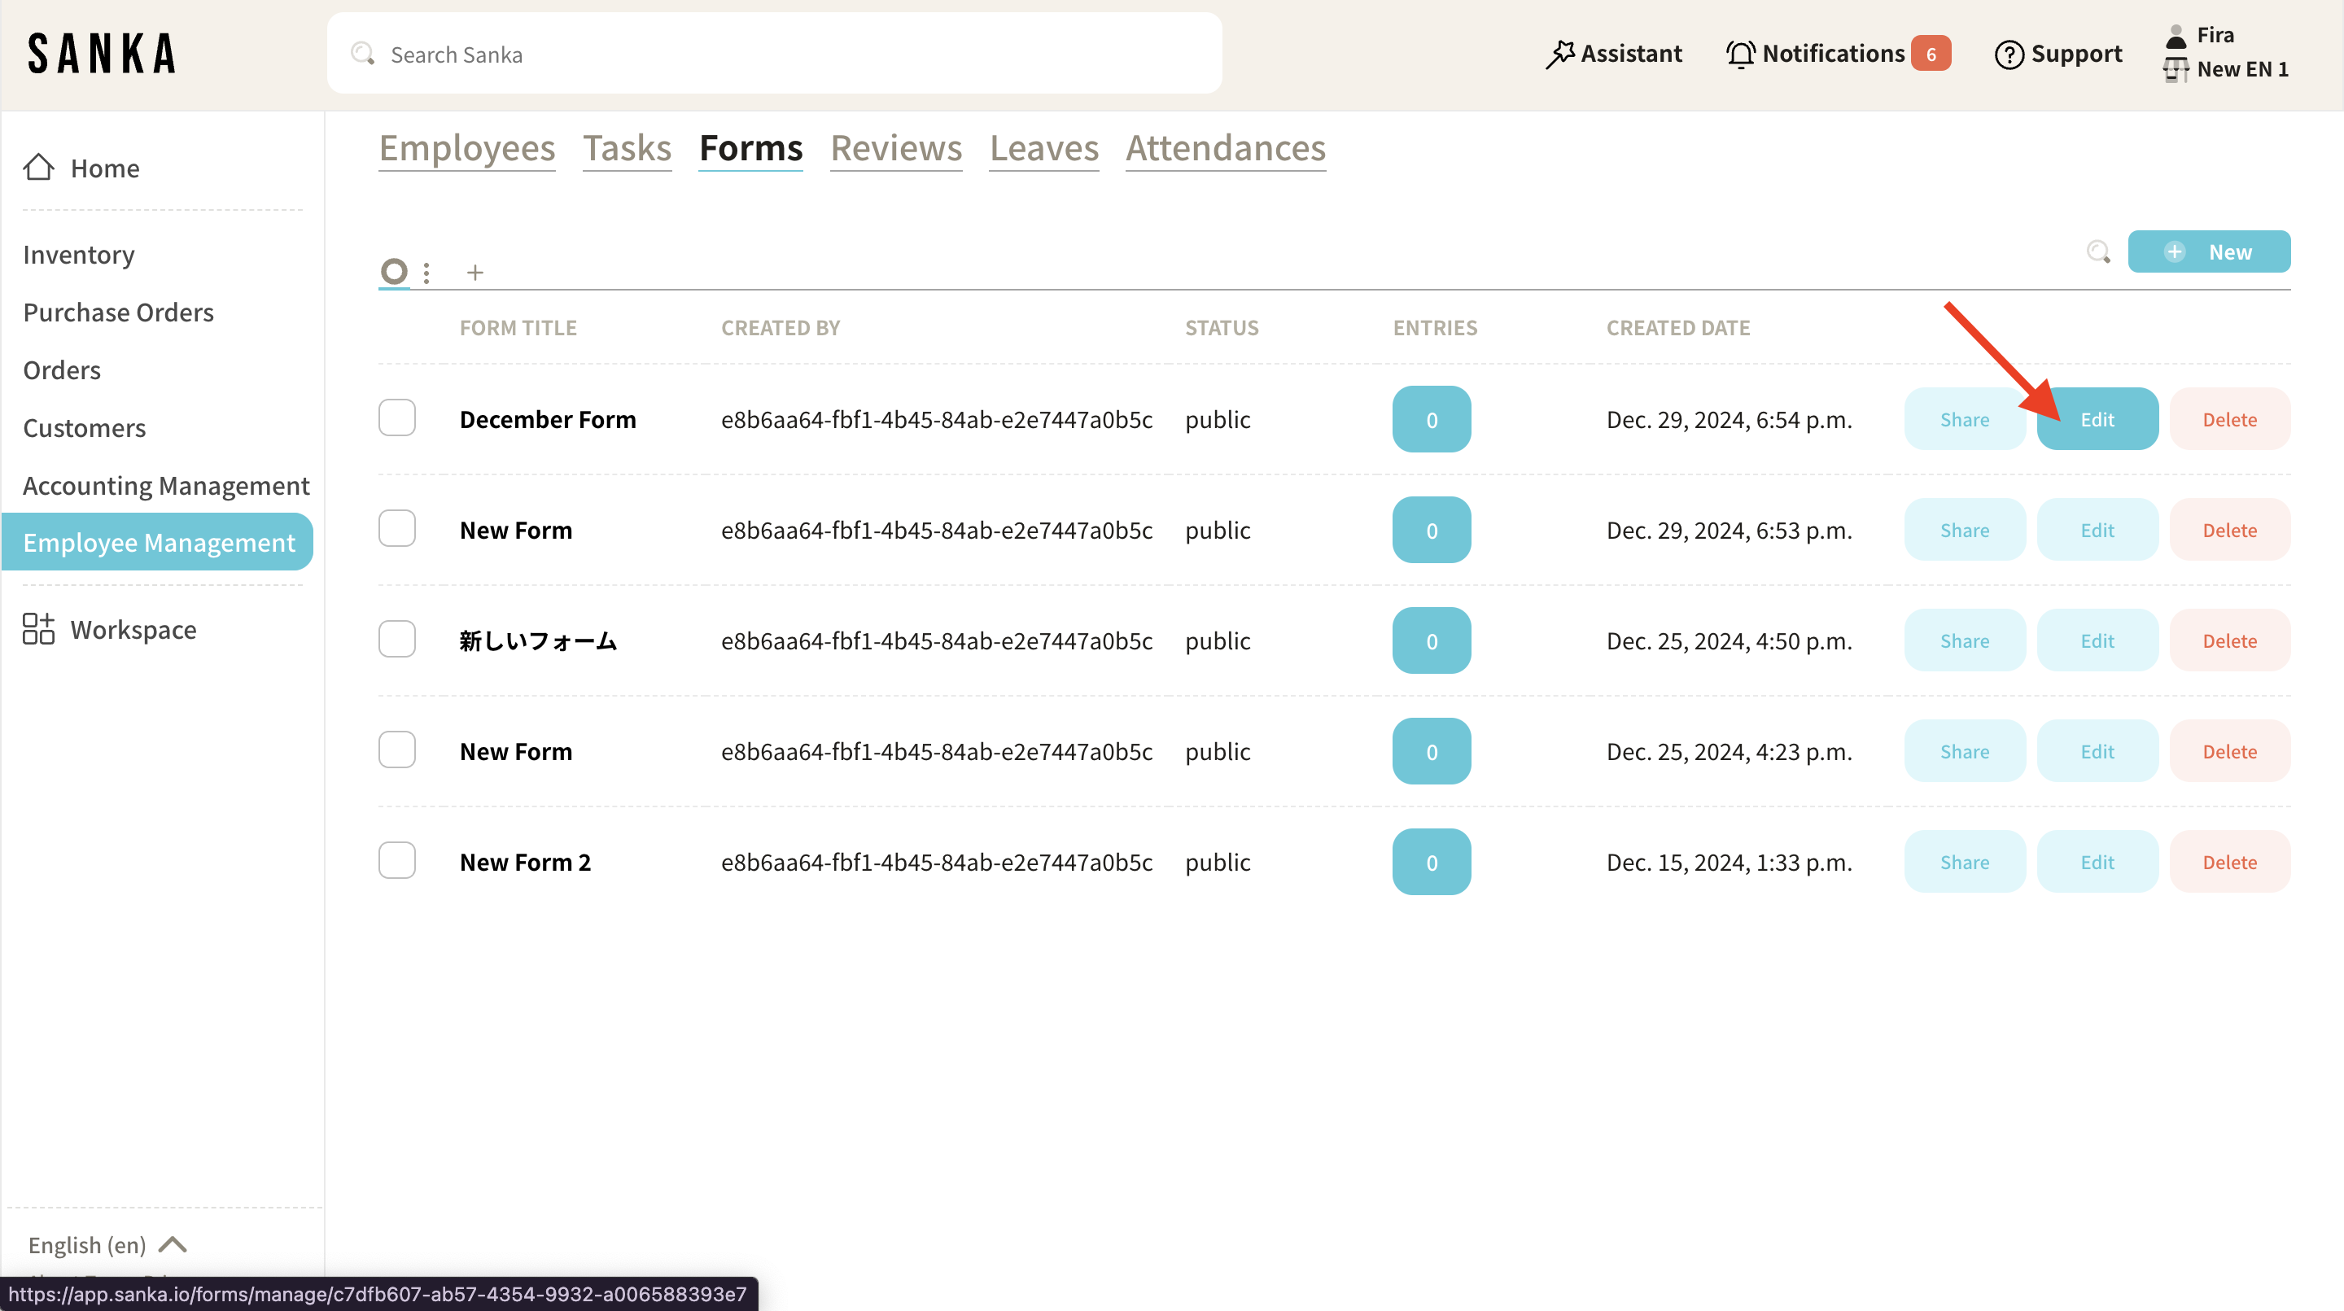The width and height of the screenshot is (2344, 1311).
Task: Click the Notifications bell icon
Action: click(1740, 54)
